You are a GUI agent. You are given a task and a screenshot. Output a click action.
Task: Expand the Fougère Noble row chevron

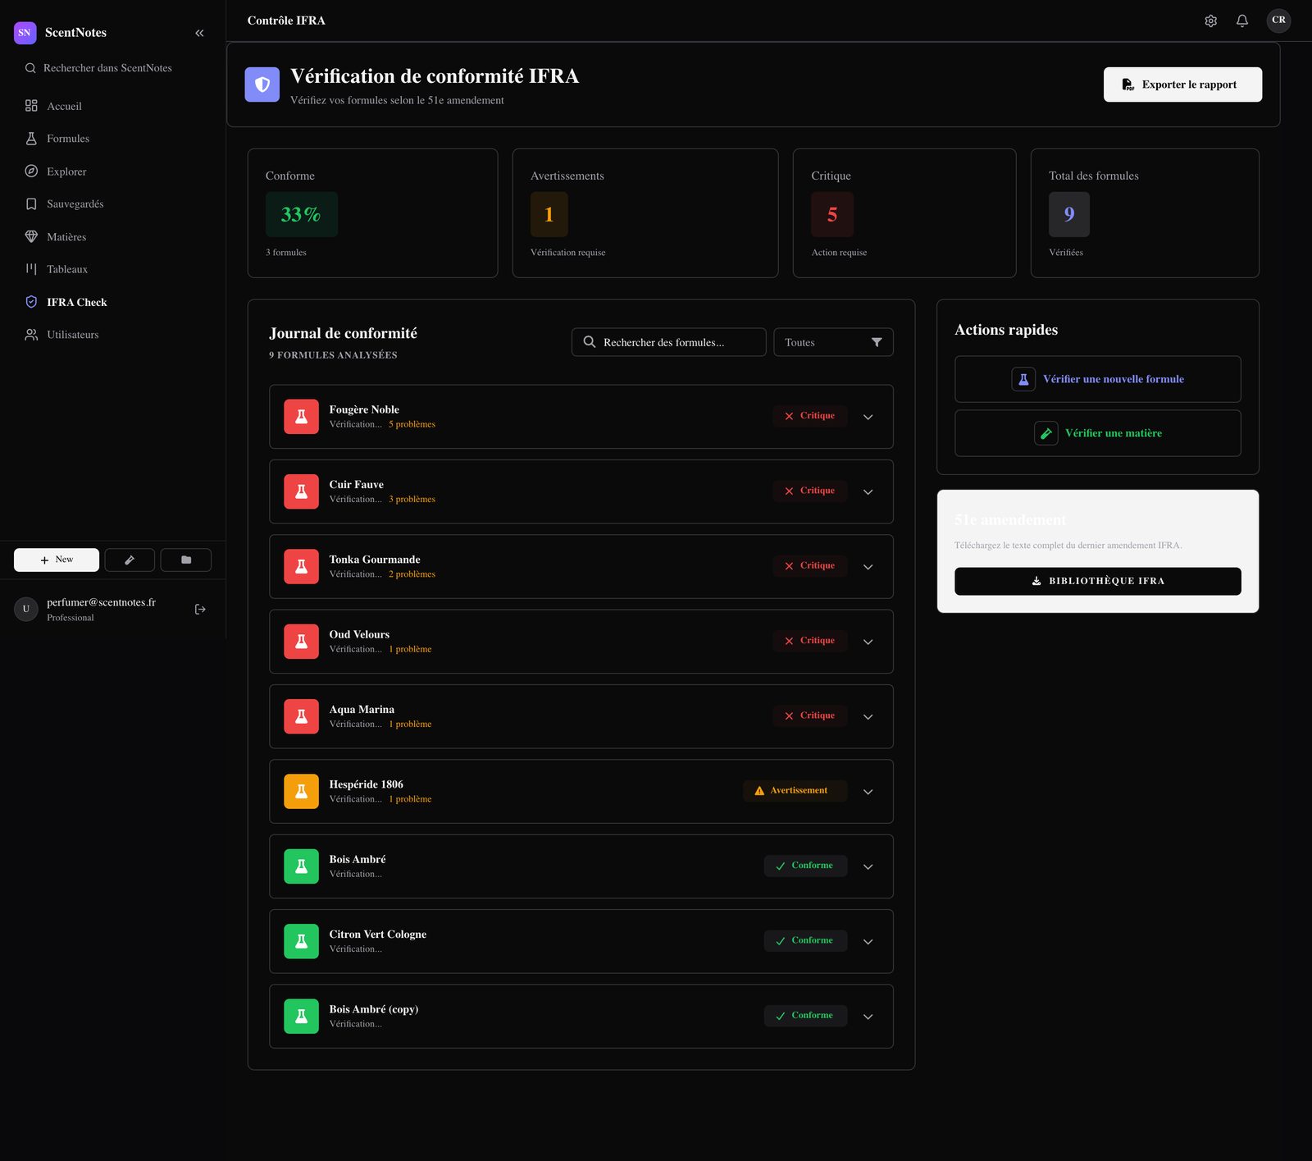click(x=868, y=417)
